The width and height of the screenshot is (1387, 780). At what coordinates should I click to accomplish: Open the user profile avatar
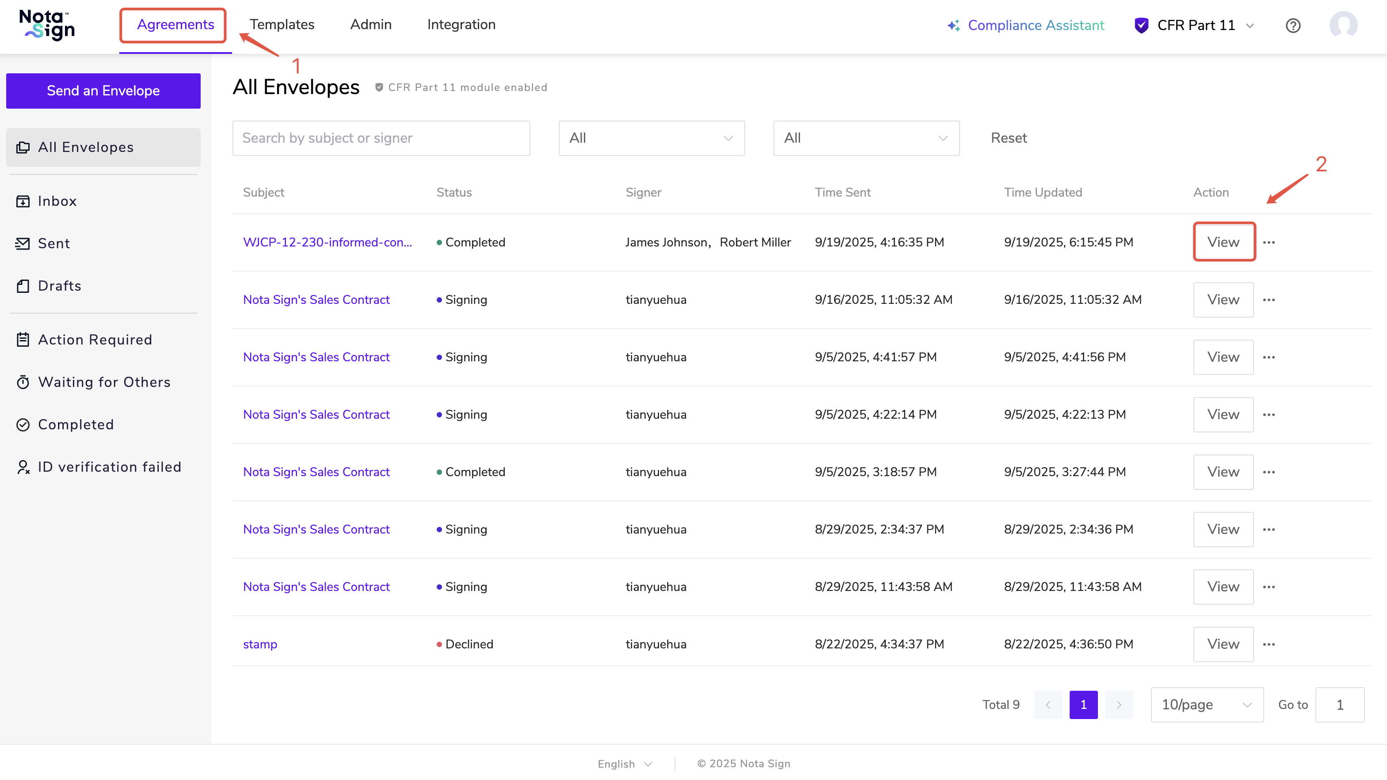click(1343, 25)
